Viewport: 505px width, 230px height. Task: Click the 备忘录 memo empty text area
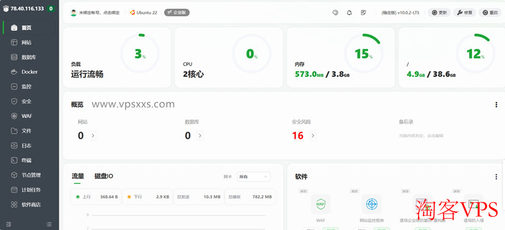click(x=421, y=135)
